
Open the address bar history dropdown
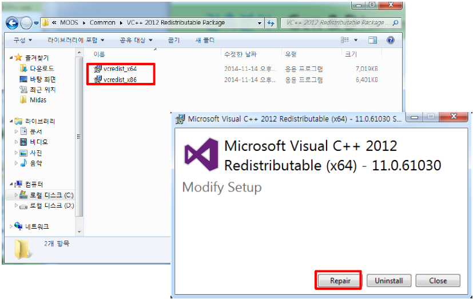tap(260, 23)
